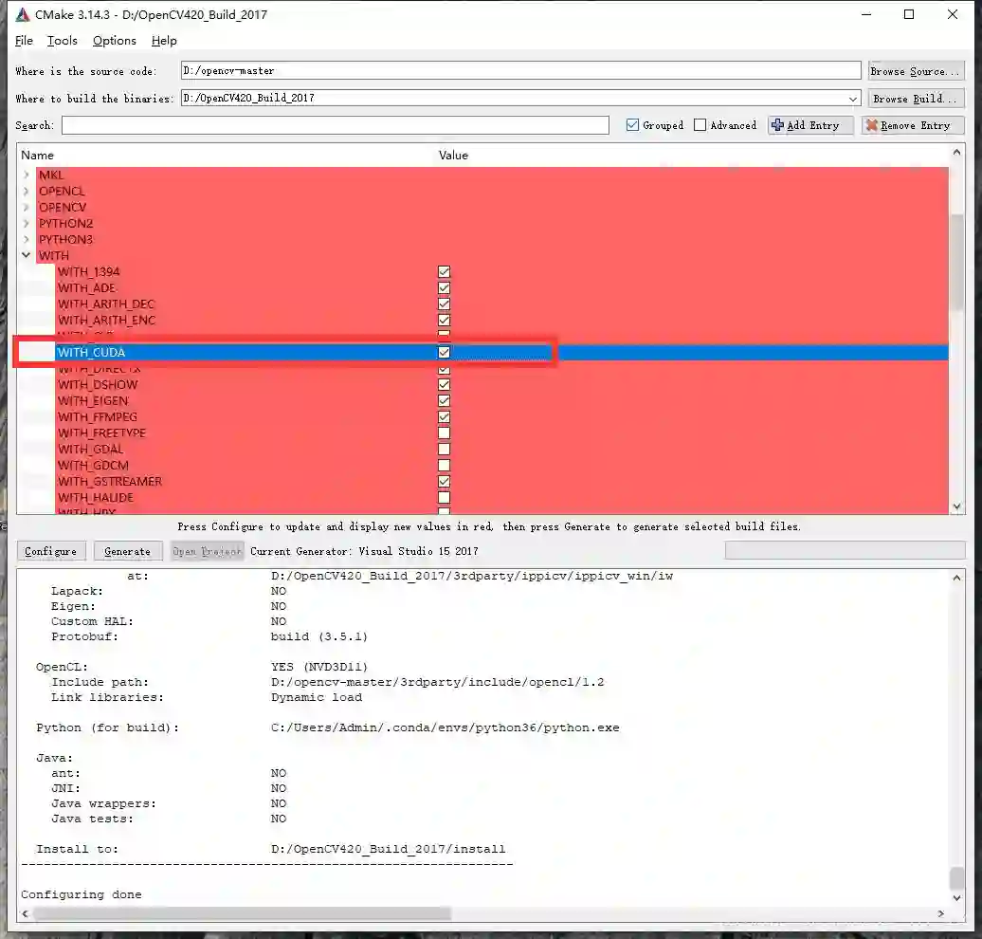This screenshot has height=939, width=982.
Task: Click the Remove Entry button
Action: point(913,125)
